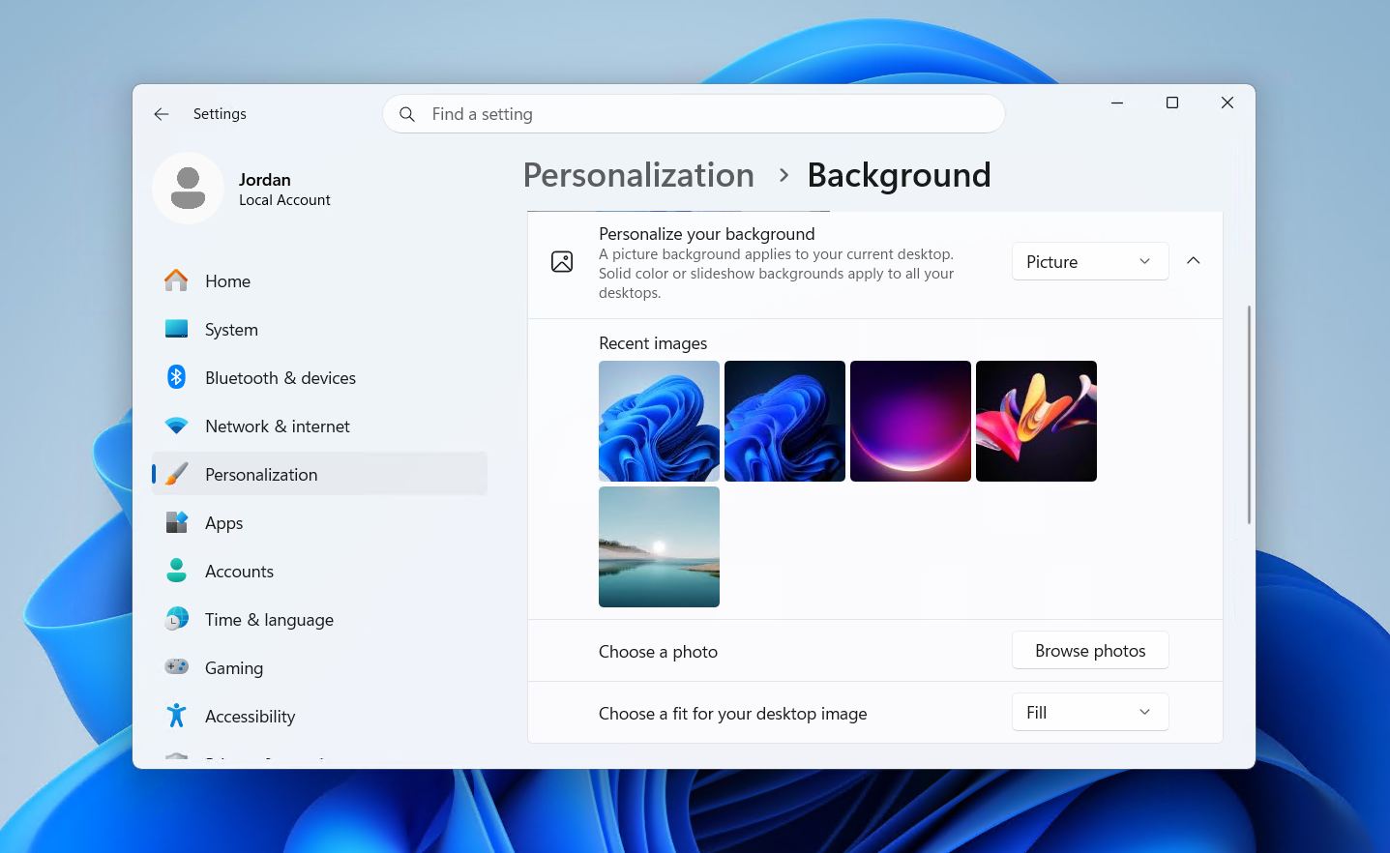Click the Personalization paintbrush icon
The height and width of the screenshot is (853, 1390).
(176, 474)
